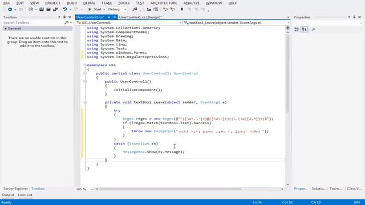The width and height of the screenshot is (365, 205).
Task: Open the VIEW menu
Action: coord(34,3)
